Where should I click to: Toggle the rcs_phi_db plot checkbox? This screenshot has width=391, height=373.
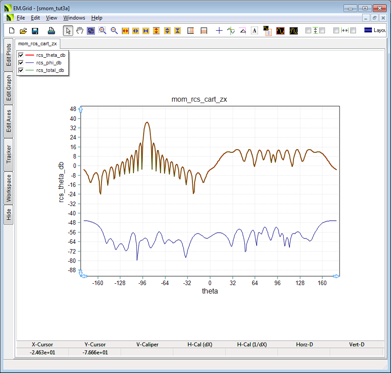point(21,63)
